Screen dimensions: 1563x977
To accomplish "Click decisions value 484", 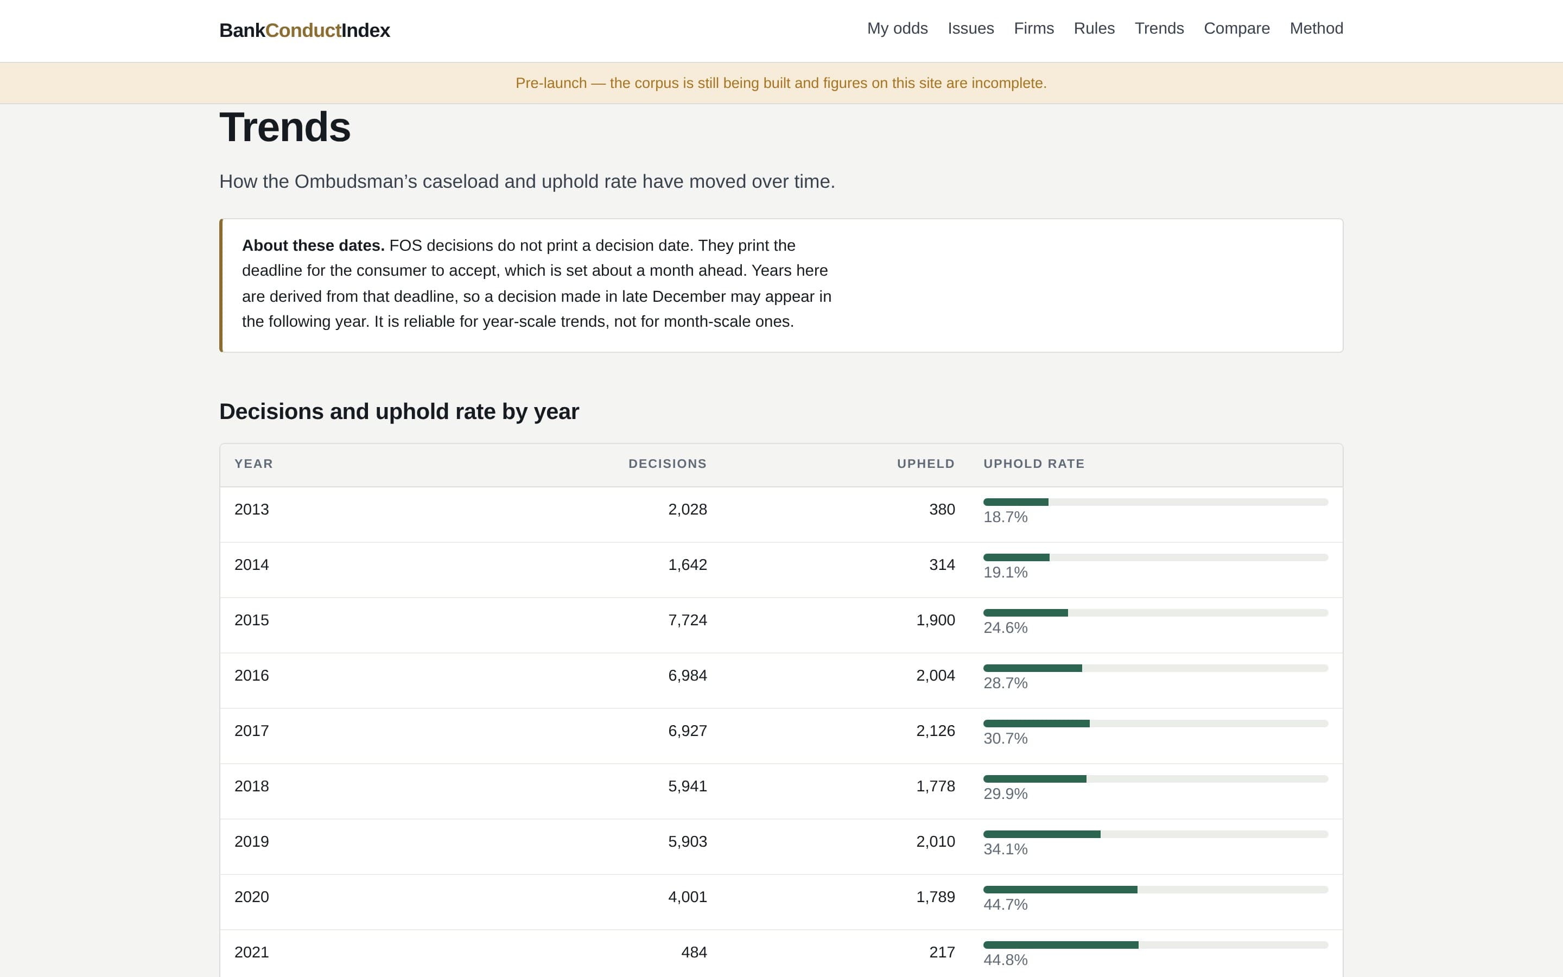I will [694, 953].
